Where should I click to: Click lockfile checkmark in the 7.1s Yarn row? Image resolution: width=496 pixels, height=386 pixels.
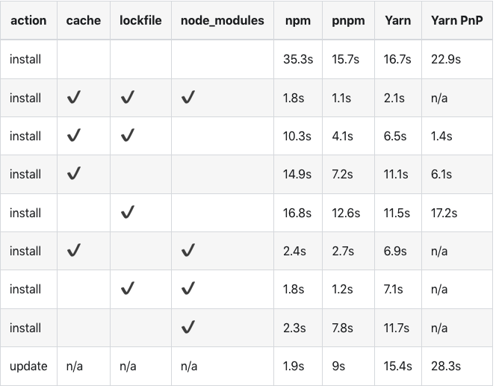pyautogui.click(x=128, y=289)
